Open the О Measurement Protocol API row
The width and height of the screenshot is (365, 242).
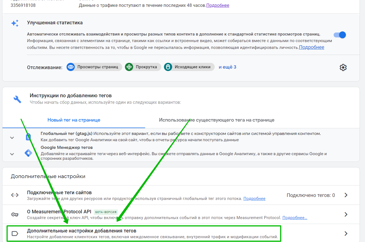pos(181,214)
